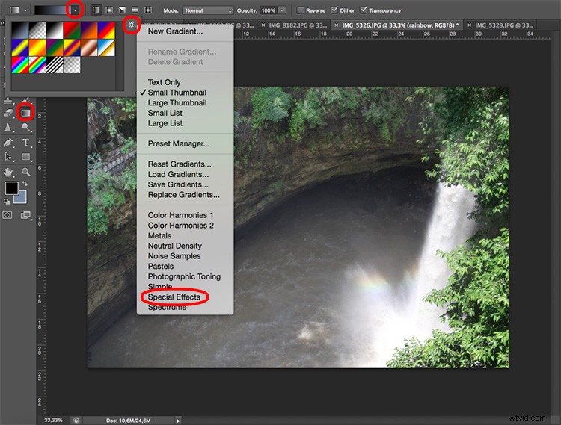Load the Neutral Density gradient set
Viewport: 561px width, 425px height.
pyautogui.click(x=175, y=246)
